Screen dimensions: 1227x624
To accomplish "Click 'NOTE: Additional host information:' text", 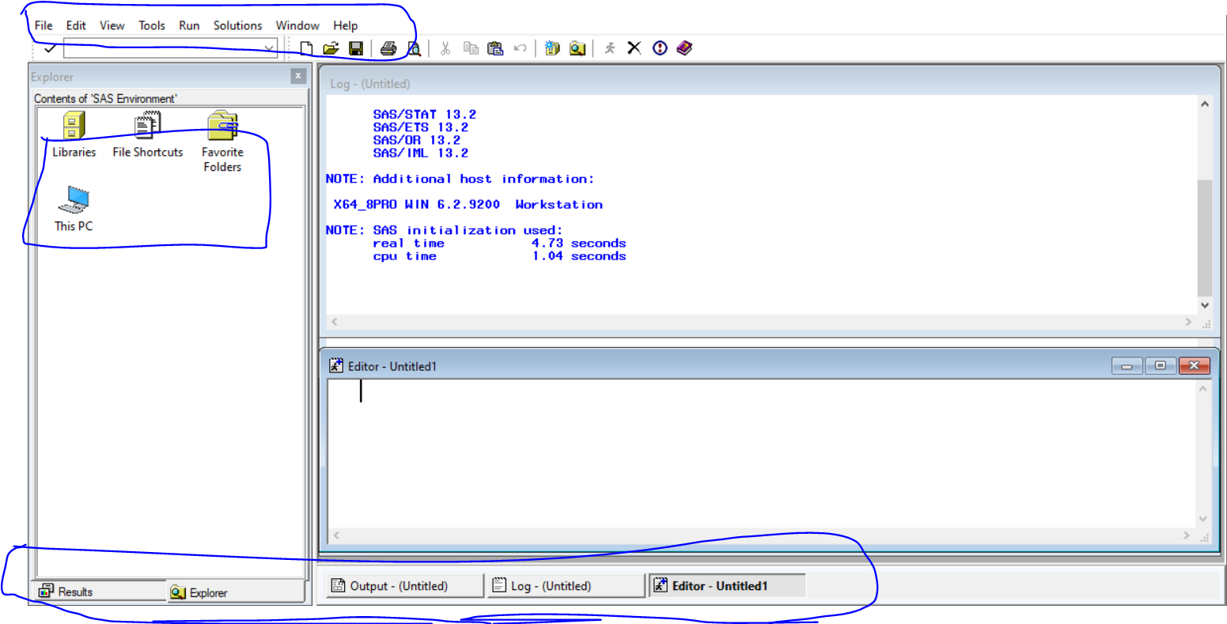I will (x=460, y=179).
